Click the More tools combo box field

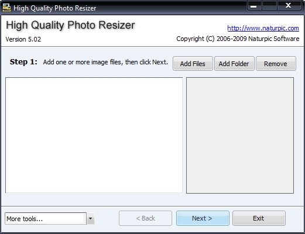coord(46,219)
